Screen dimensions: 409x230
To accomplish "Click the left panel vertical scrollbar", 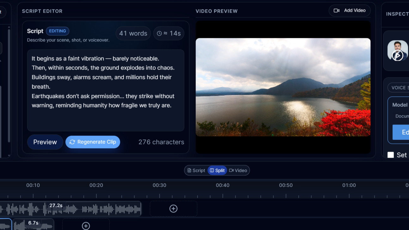I will [9, 85].
